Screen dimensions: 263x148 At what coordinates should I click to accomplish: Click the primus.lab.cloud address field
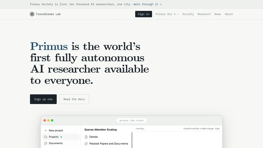tap(131, 120)
